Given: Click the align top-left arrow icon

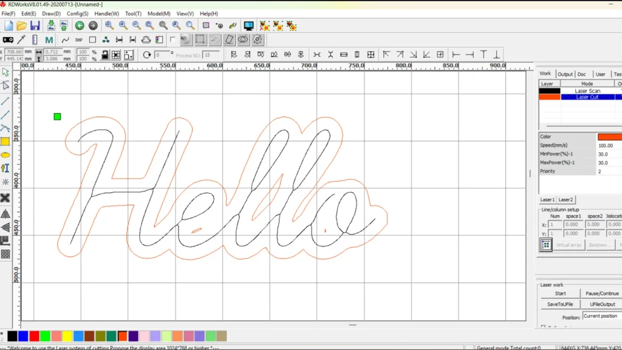Looking at the screenshot, I should pos(386,54).
